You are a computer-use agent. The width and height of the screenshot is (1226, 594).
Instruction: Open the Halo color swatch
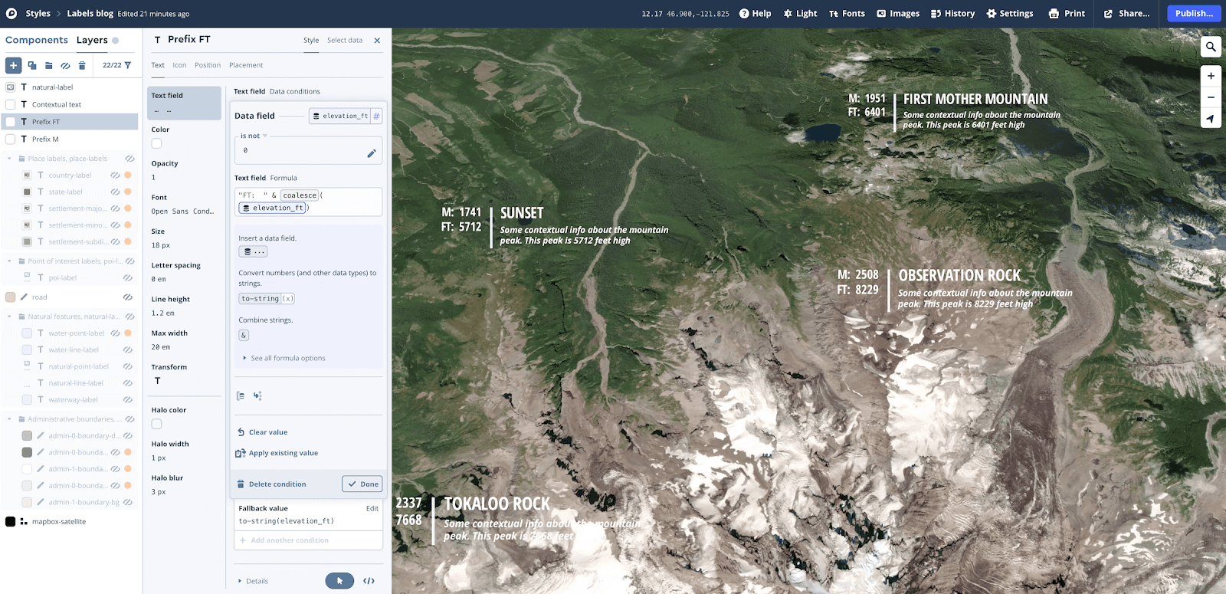point(156,424)
